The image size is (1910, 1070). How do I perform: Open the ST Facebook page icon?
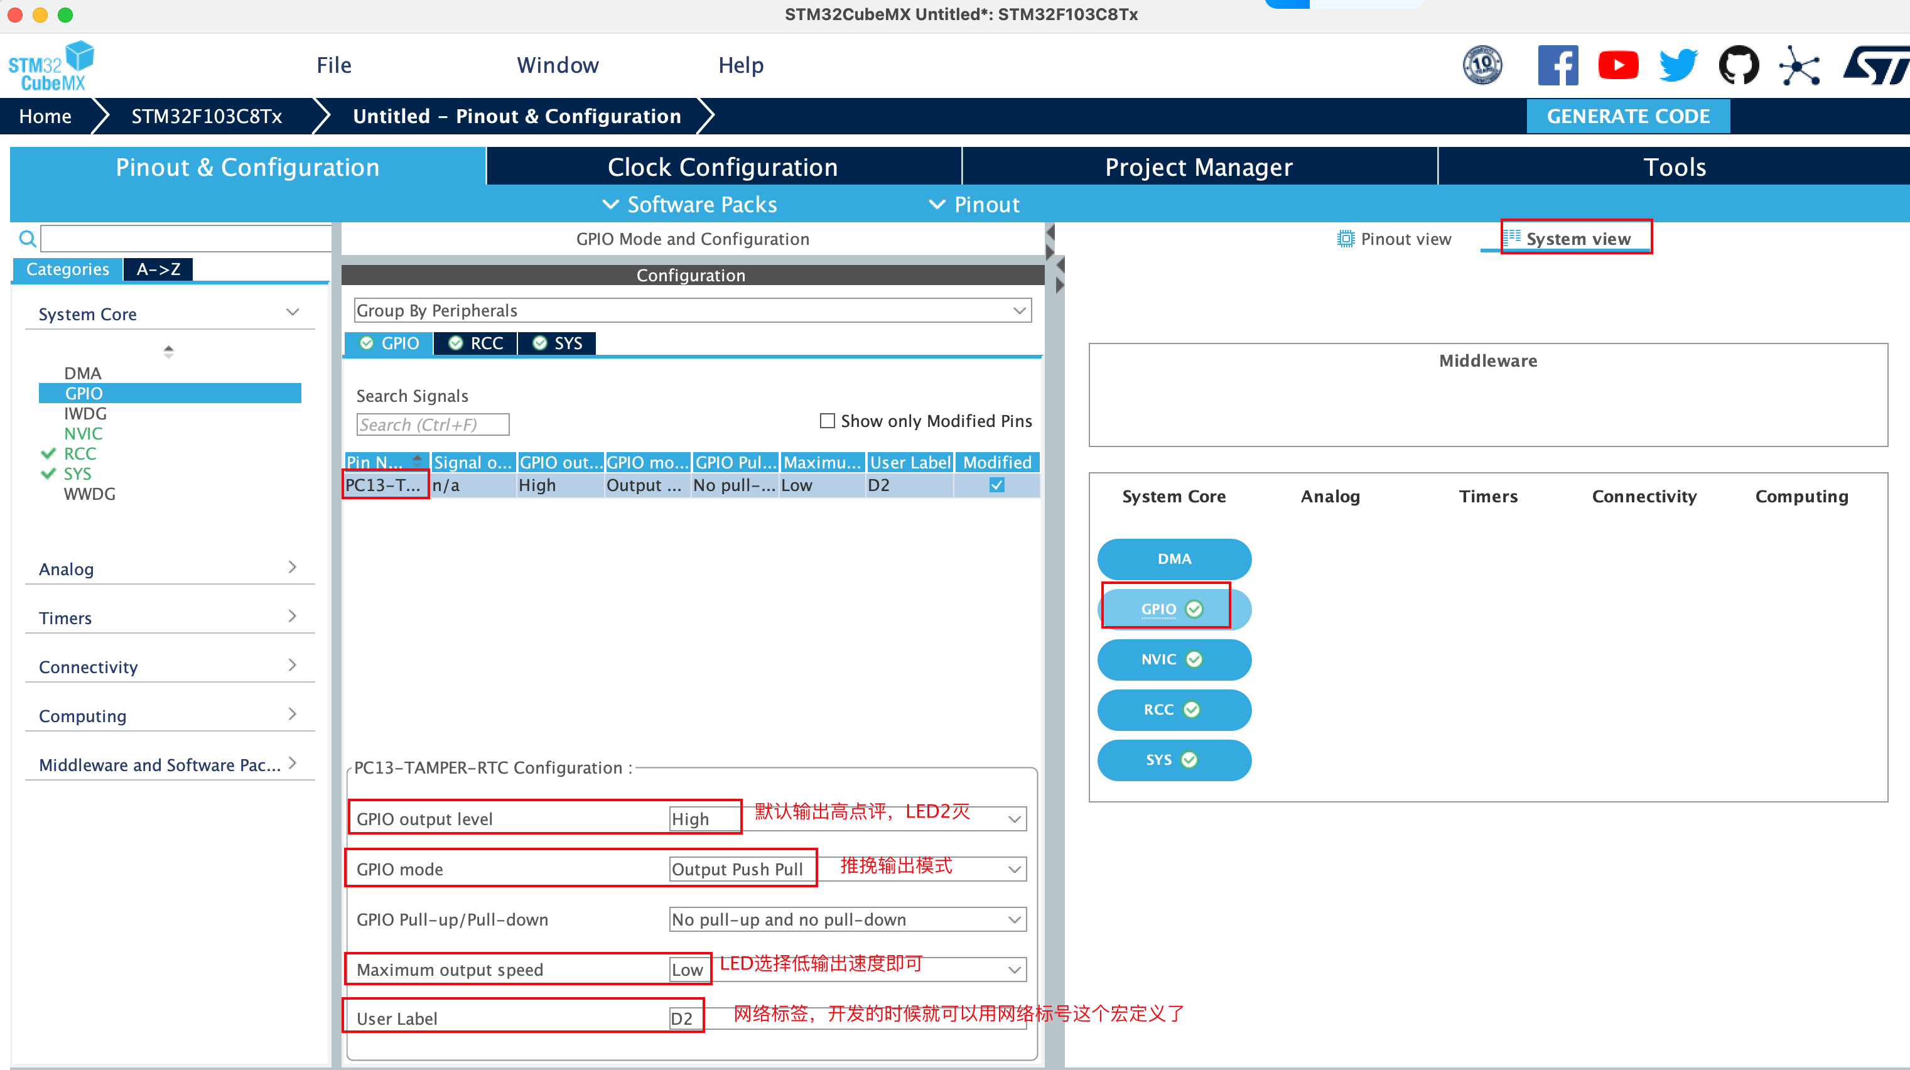[1557, 65]
